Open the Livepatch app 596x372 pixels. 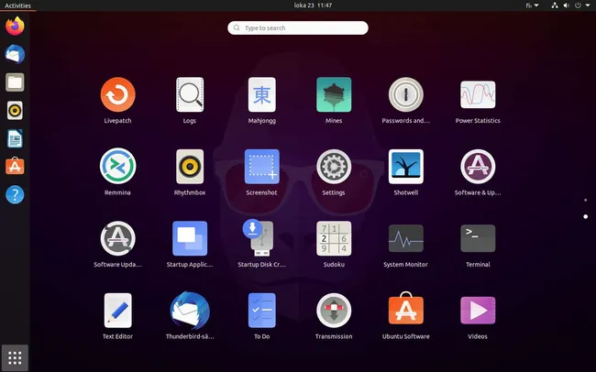click(x=117, y=95)
